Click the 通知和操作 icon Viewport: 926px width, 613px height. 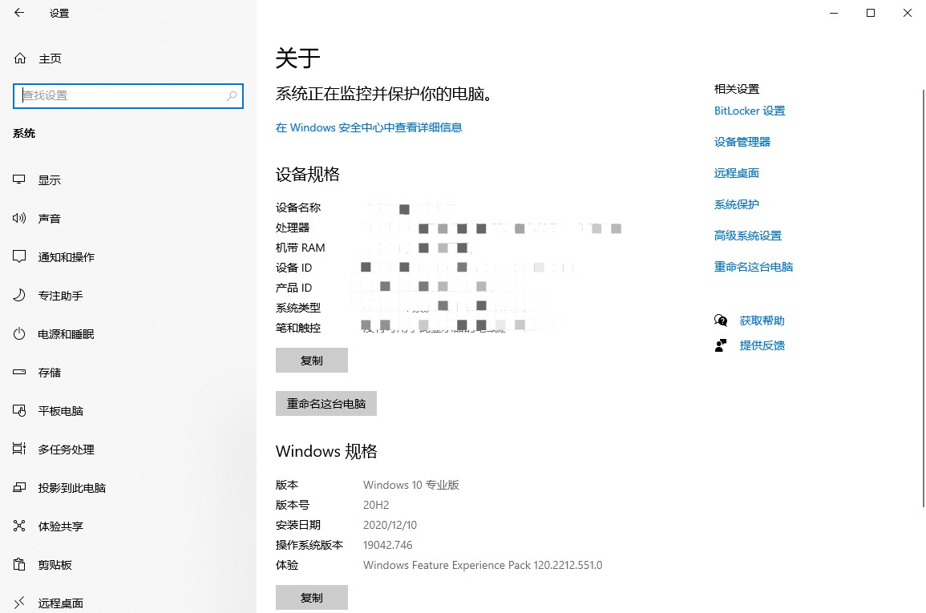[x=20, y=257]
